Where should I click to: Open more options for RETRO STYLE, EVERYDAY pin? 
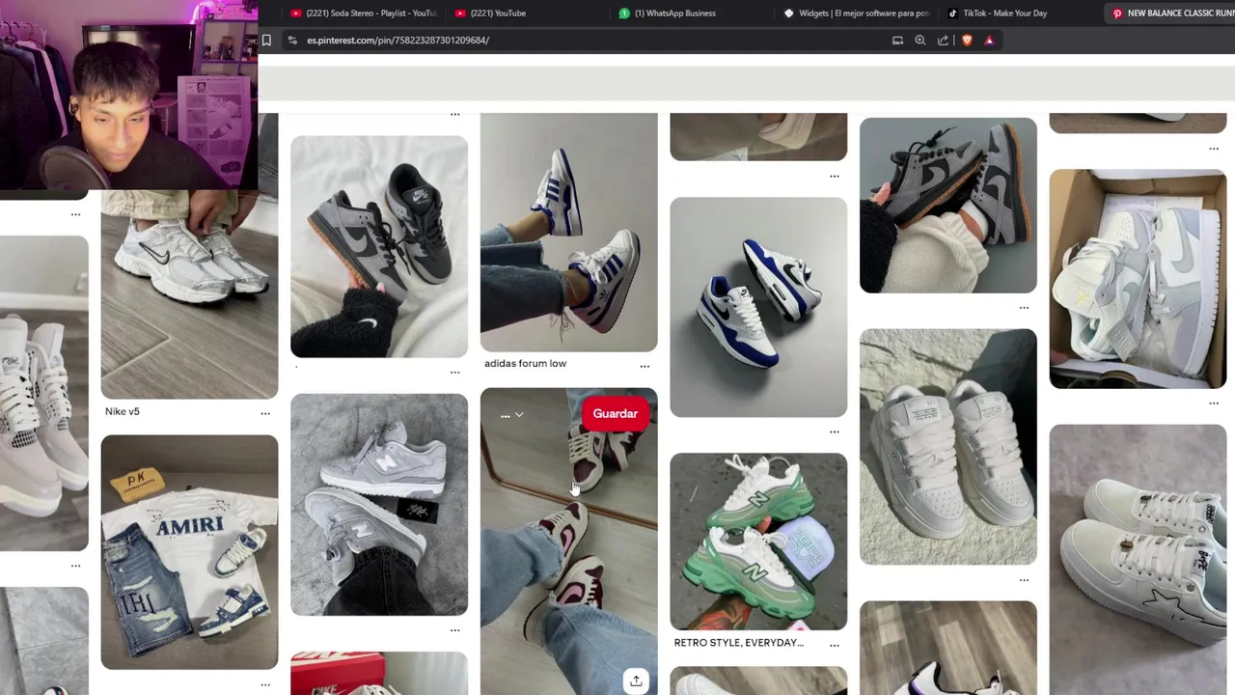[835, 645]
